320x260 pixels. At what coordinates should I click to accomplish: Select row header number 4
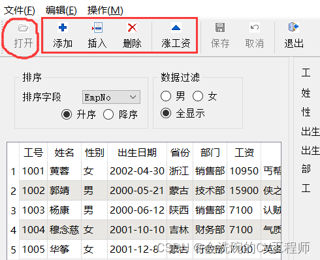[13, 230]
